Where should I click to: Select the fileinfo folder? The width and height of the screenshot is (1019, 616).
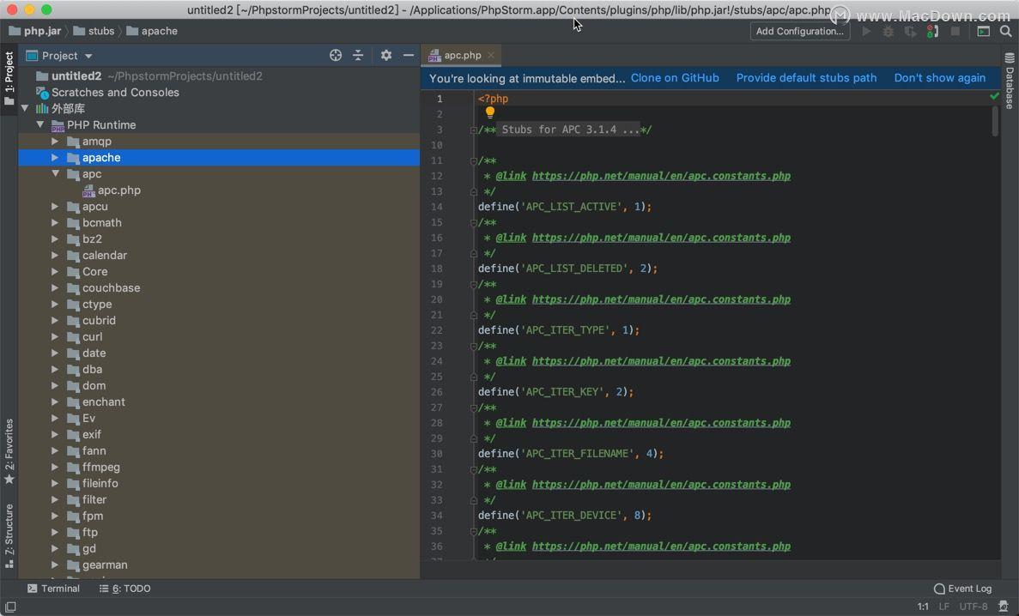point(100,483)
